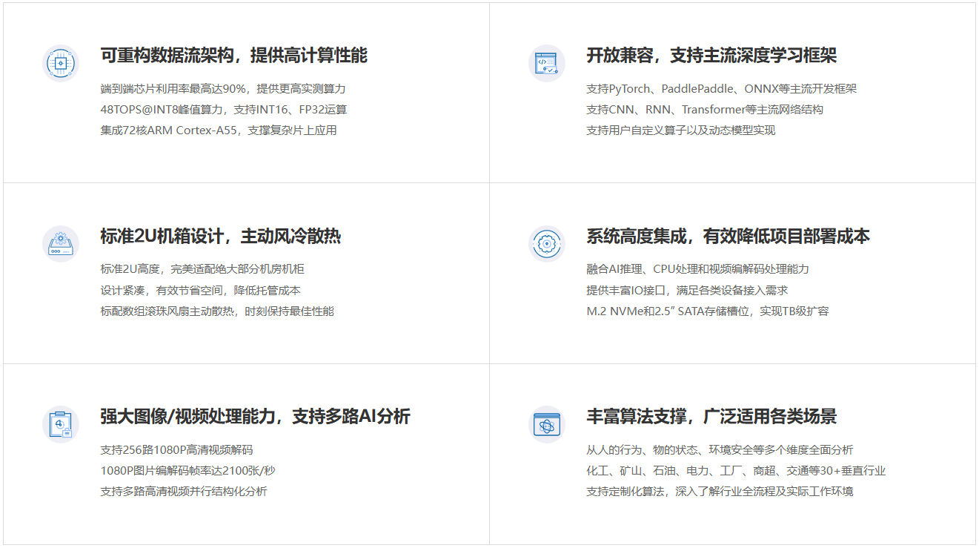
Task: Click the line about M.2 NVMe和2.5″ SATA存储槽位
Action: [x=707, y=311]
